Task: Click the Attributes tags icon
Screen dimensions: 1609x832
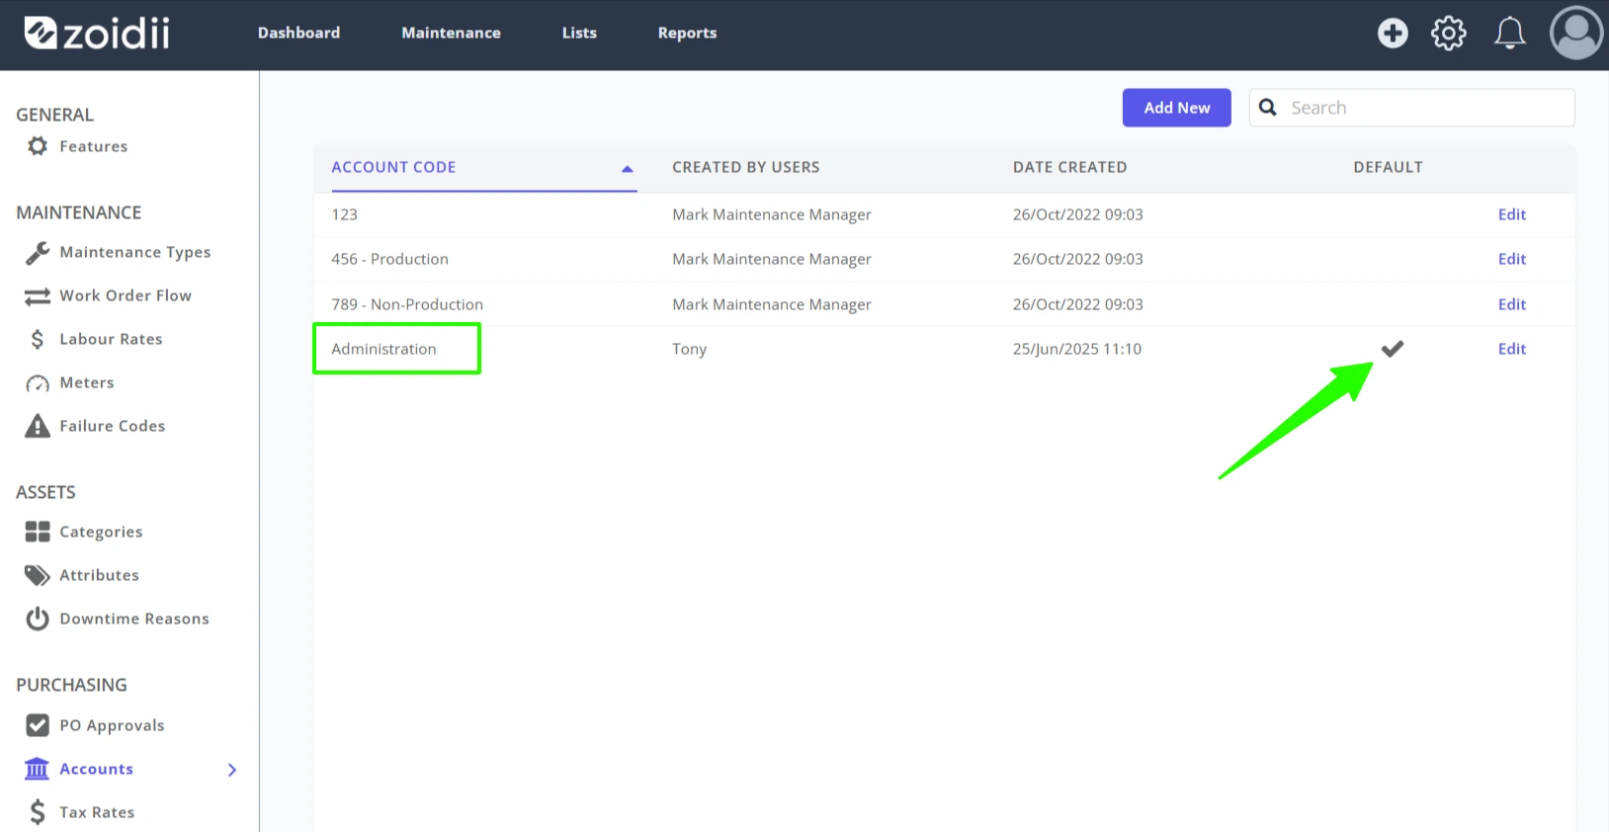Action: 38,575
